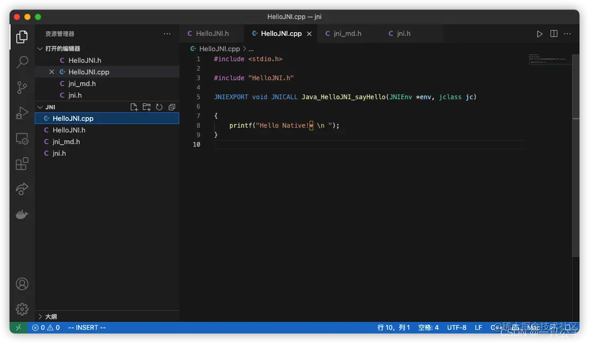This screenshot has height=343, width=589.
Task: Click the Java_HelloJNI_sayHello function name
Action: click(343, 97)
